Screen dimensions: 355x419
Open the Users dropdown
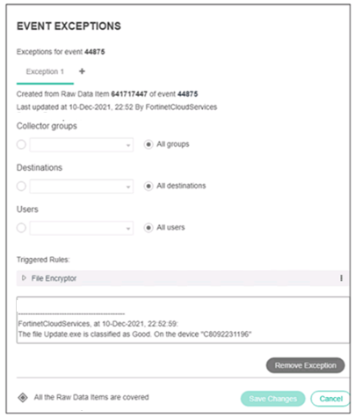click(82, 228)
